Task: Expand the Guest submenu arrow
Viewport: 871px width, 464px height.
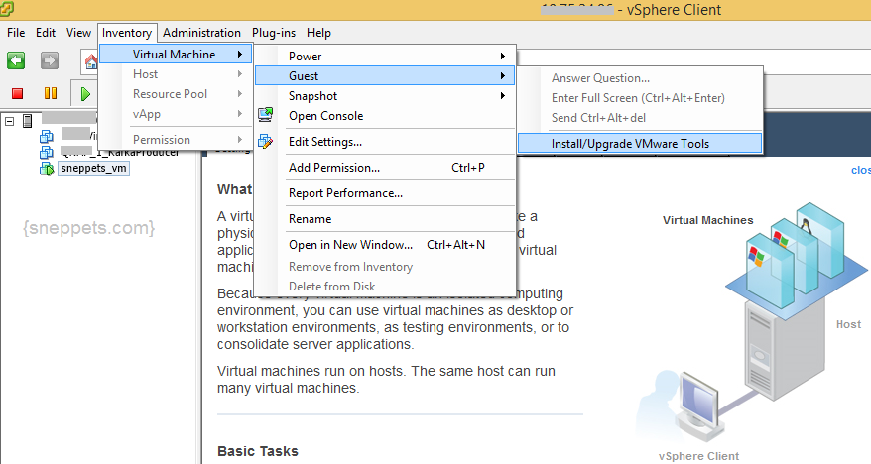Action: pos(502,76)
